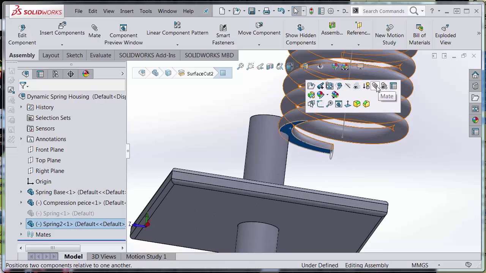Open the Appearances task pane icon

tap(475, 120)
